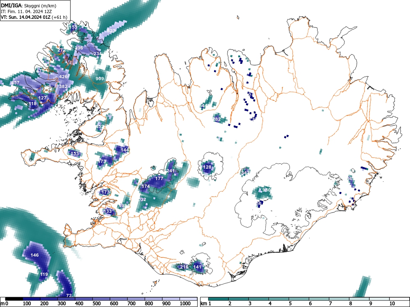This screenshot has height=307, width=410.
Task: Click the "km 1" label on the kilometre legend
Action: click(206, 304)
